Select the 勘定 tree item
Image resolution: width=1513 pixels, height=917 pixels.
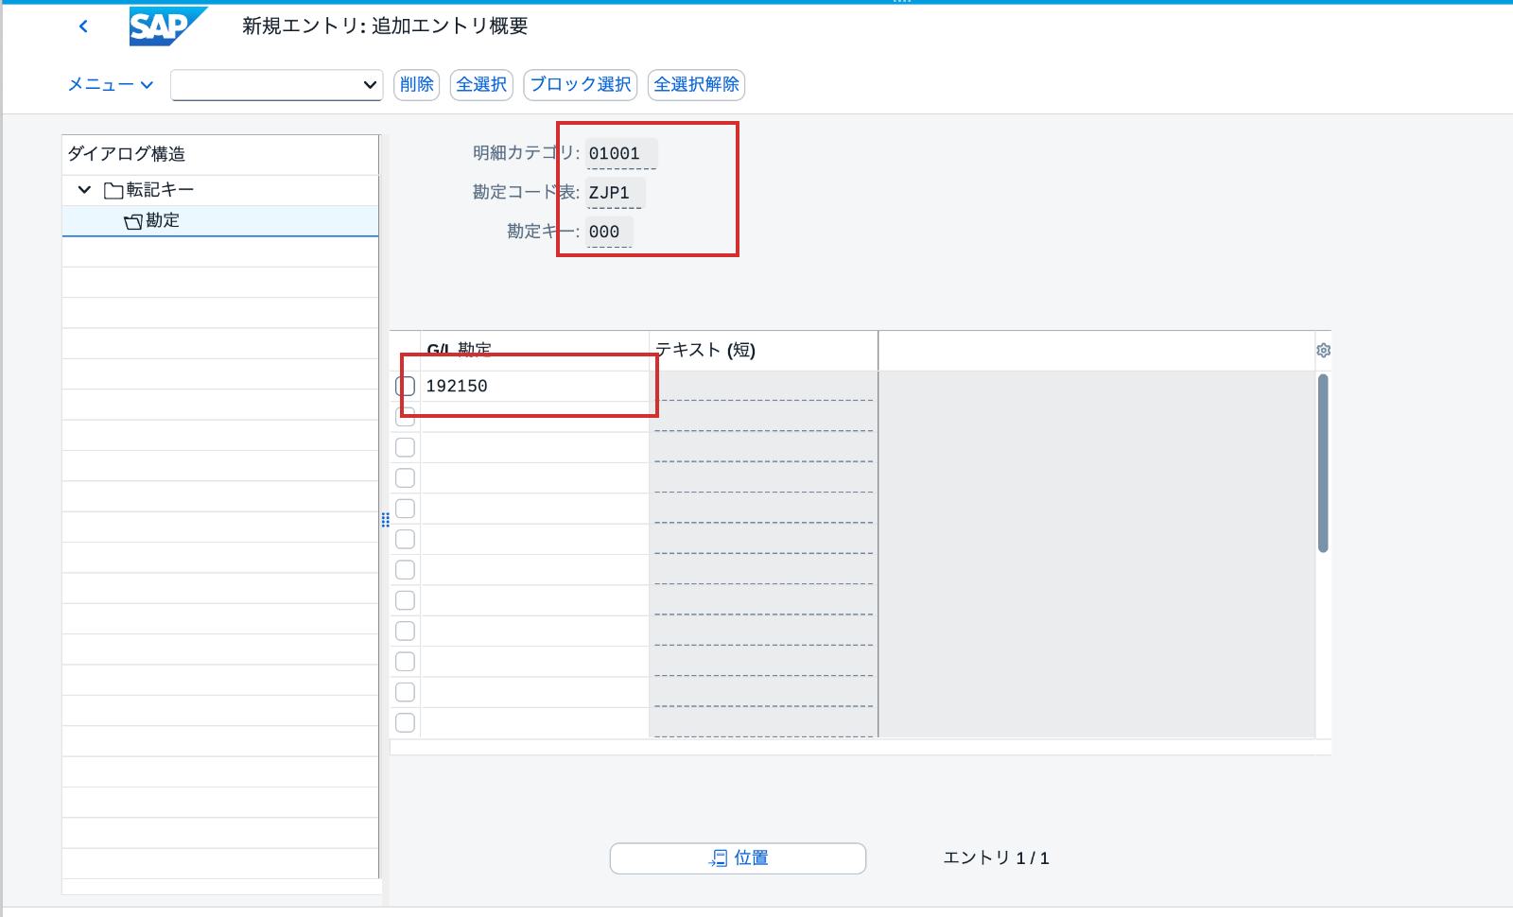click(x=220, y=220)
